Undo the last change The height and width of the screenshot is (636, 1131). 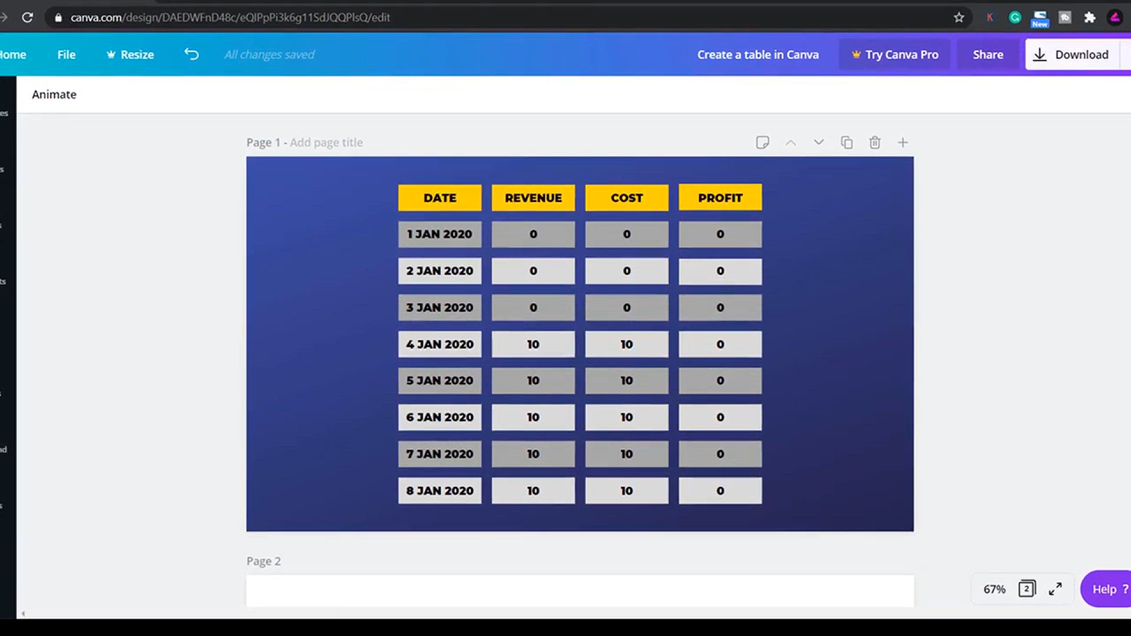pos(191,54)
